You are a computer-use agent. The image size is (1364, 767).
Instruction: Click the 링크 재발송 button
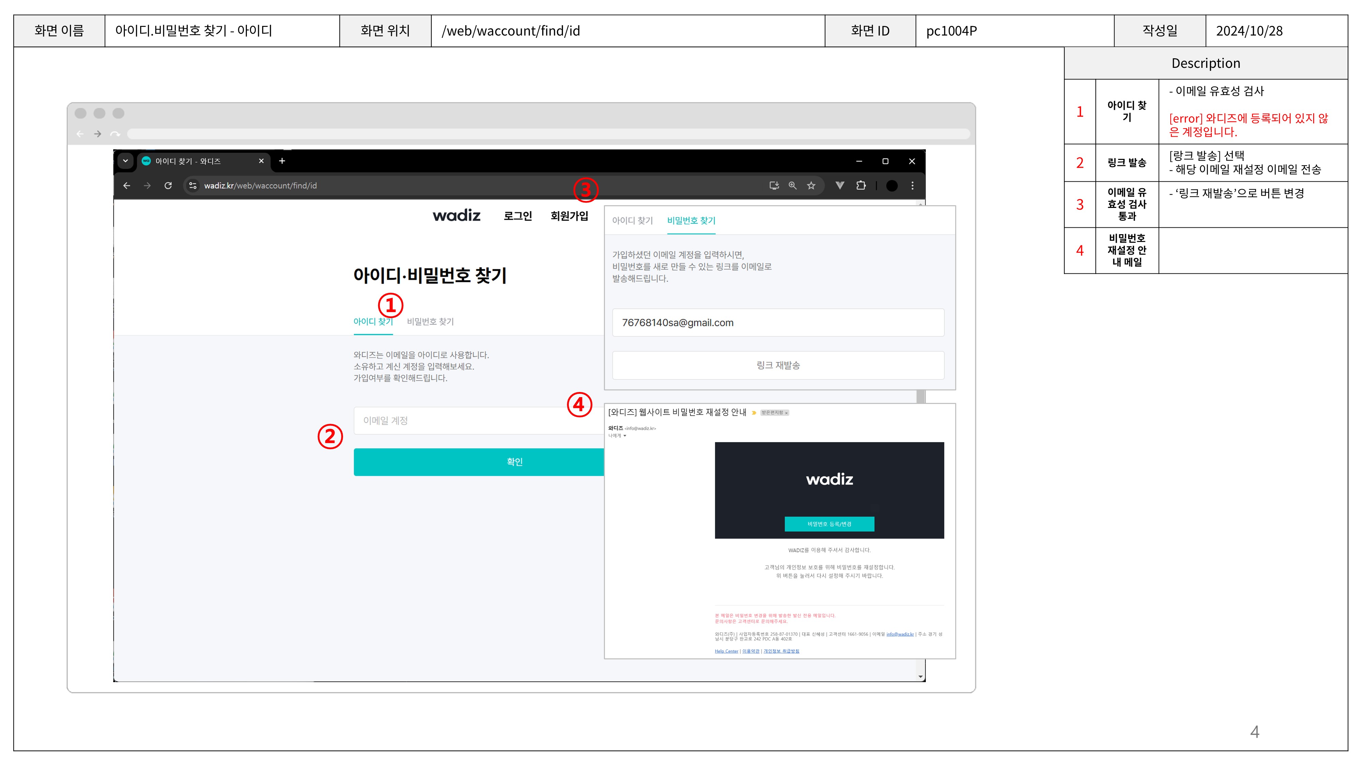tap(777, 365)
